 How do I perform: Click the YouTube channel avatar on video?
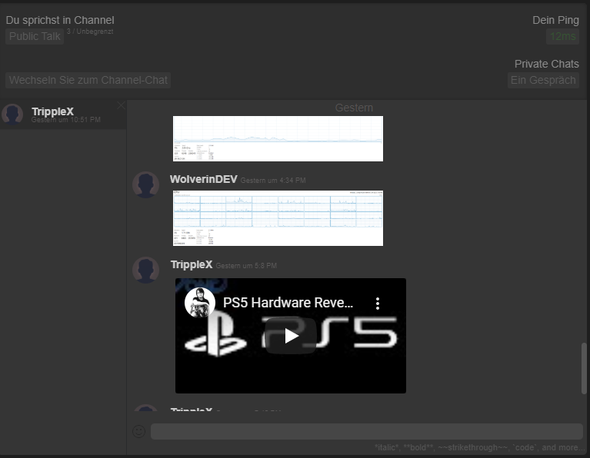(x=200, y=302)
